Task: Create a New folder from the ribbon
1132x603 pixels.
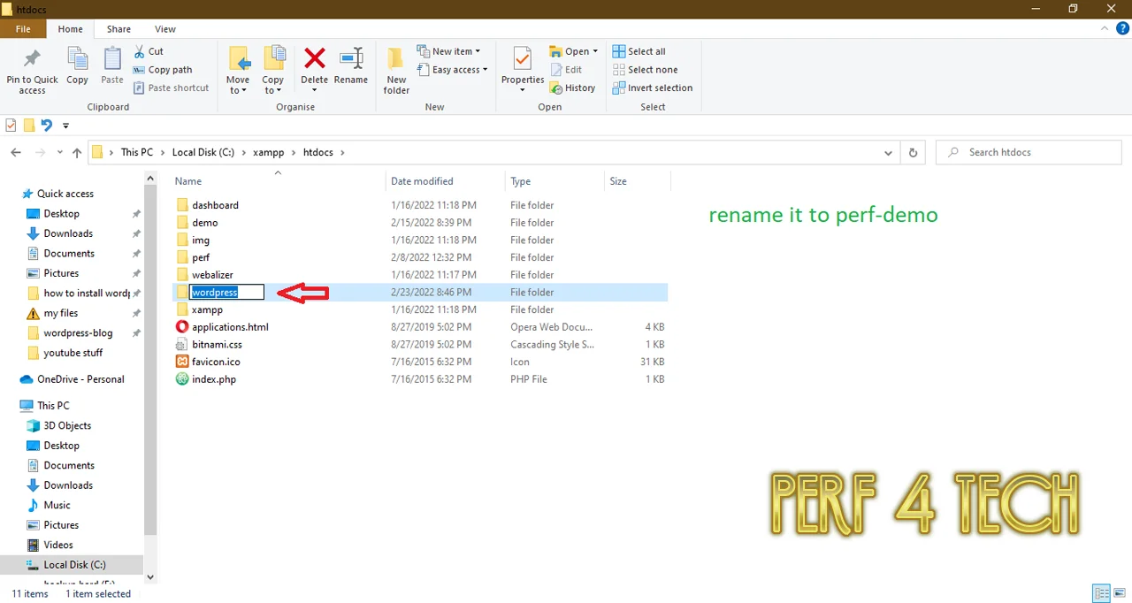Action: (x=396, y=71)
